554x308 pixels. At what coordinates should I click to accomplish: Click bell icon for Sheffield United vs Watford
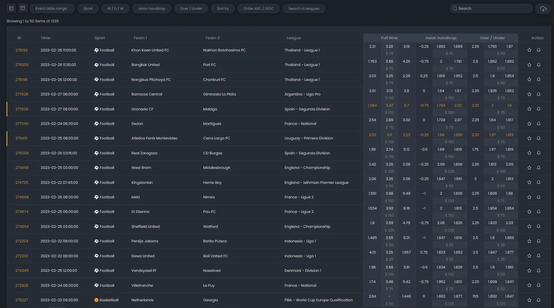point(538,226)
